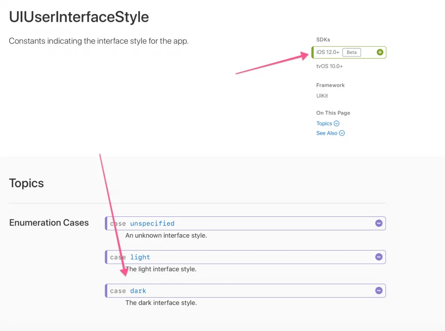This screenshot has width=445, height=331.
Task: Click the green plus icon beside iOS 12.0+
Action: (380, 53)
